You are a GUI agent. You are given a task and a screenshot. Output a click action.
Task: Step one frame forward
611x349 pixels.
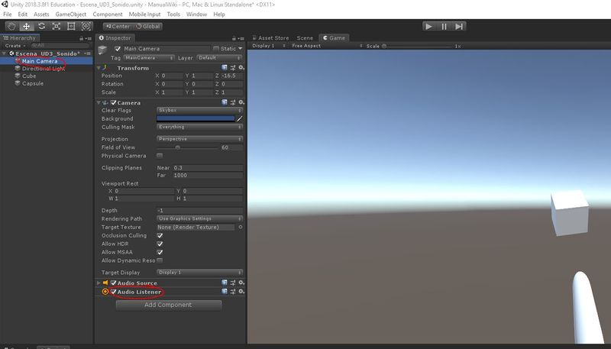(x=459, y=27)
